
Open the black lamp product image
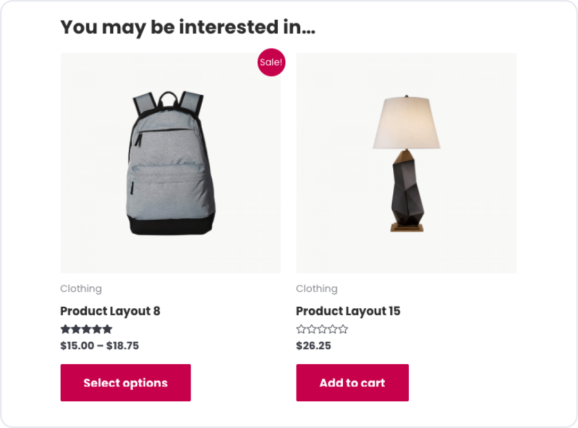click(x=406, y=163)
